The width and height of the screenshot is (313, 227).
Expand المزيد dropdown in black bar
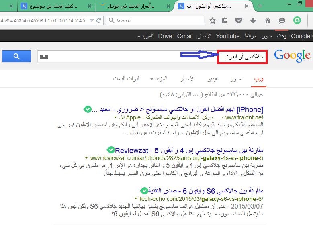tap(145, 36)
